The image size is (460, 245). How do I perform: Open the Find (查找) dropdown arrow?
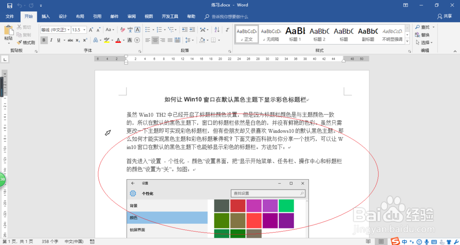[434, 27]
